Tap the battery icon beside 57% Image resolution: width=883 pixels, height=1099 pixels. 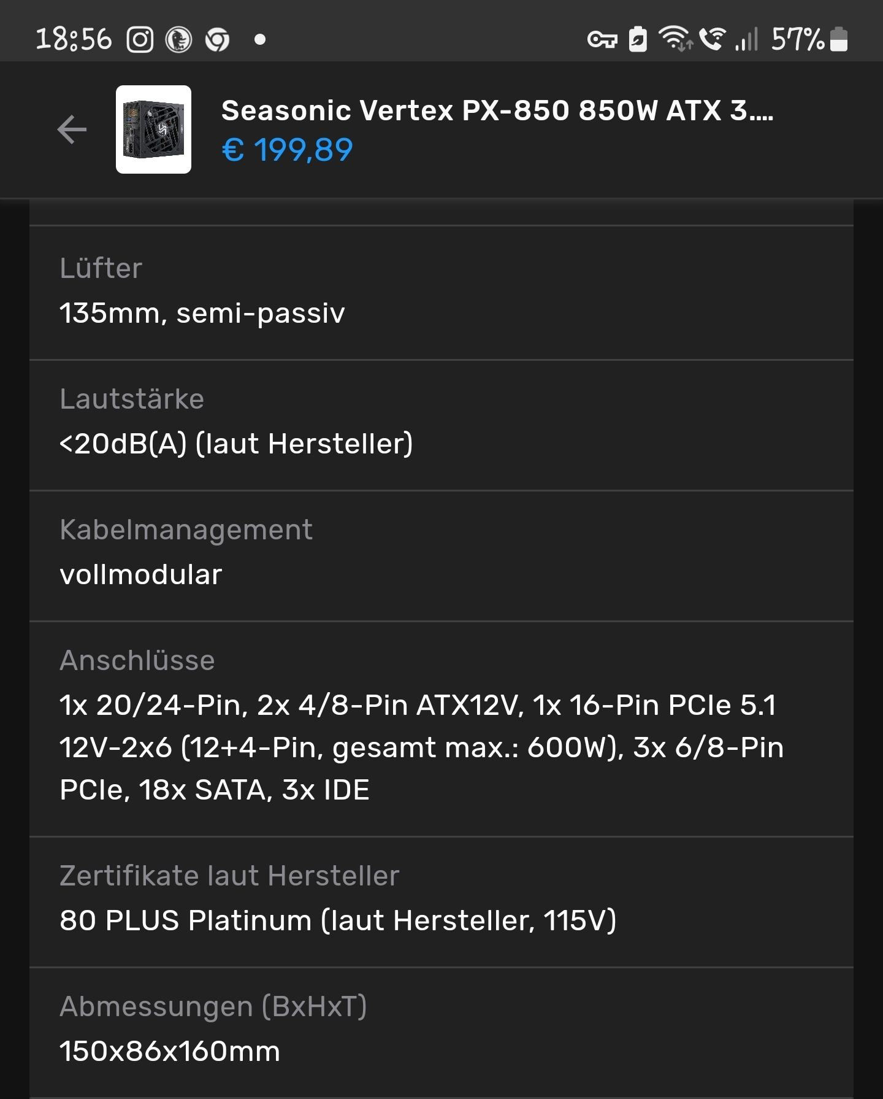point(839,39)
